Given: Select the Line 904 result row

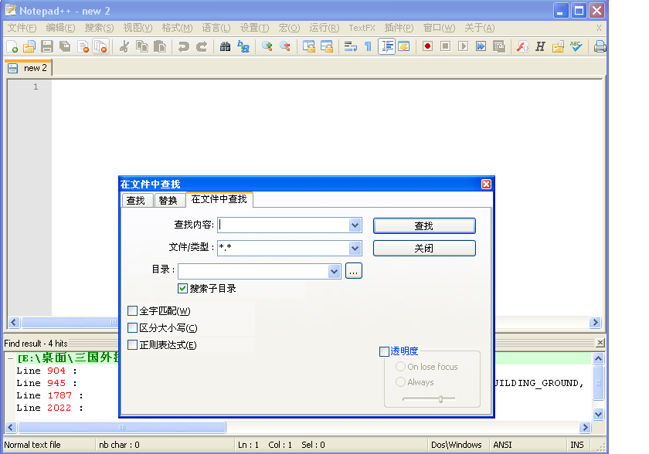Looking at the screenshot, I should [x=47, y=371].
